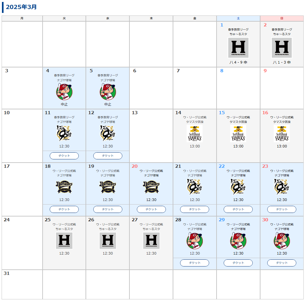This screenshot has width=305, height=301.
Task: Click the 13:00 time on March 14
Action: (195, 146)
